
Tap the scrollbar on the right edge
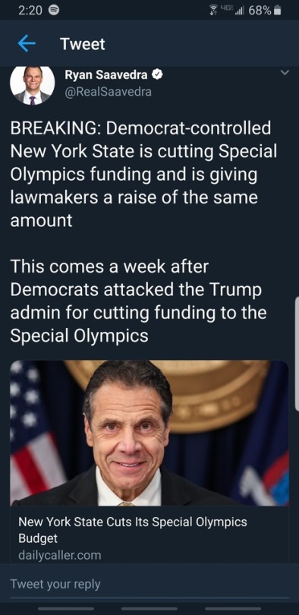pyautogui.click(x=297, y=354)
